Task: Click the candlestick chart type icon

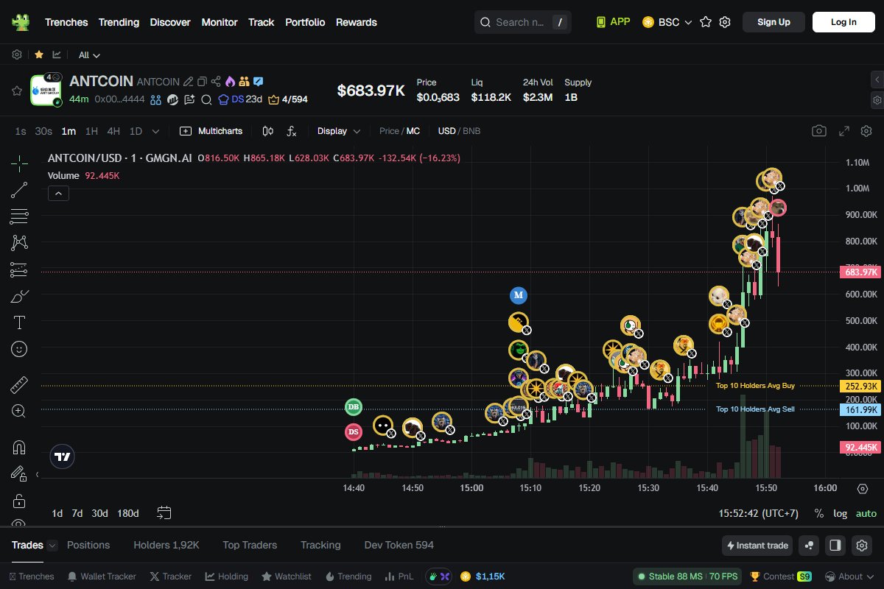Action: tap(268, 131)
